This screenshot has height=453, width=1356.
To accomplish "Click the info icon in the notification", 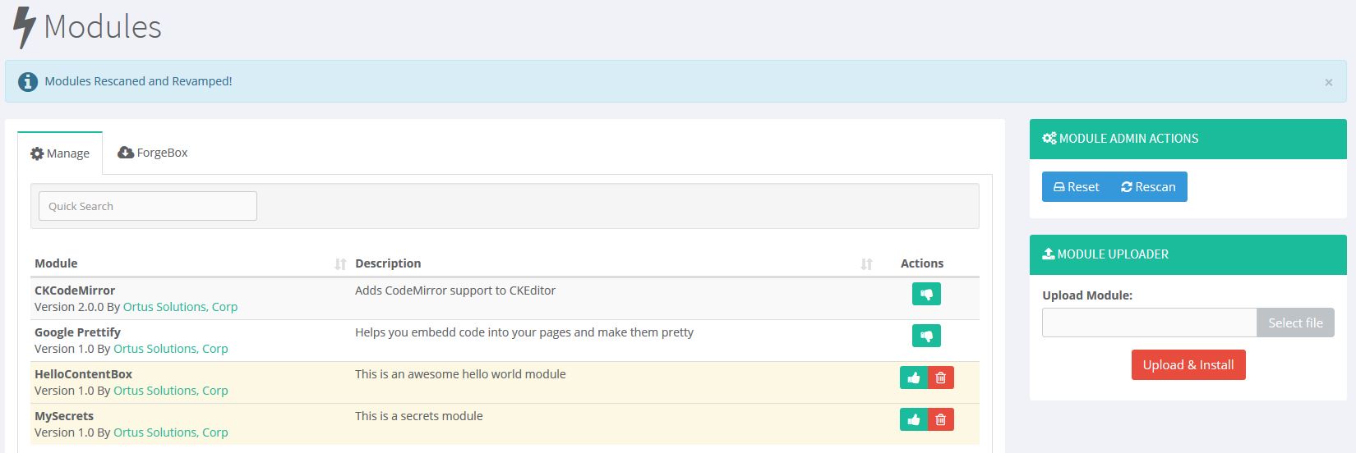I will click(28, 82).
